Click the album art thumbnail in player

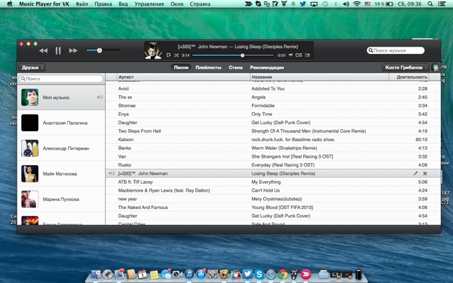tap(153, 51)
